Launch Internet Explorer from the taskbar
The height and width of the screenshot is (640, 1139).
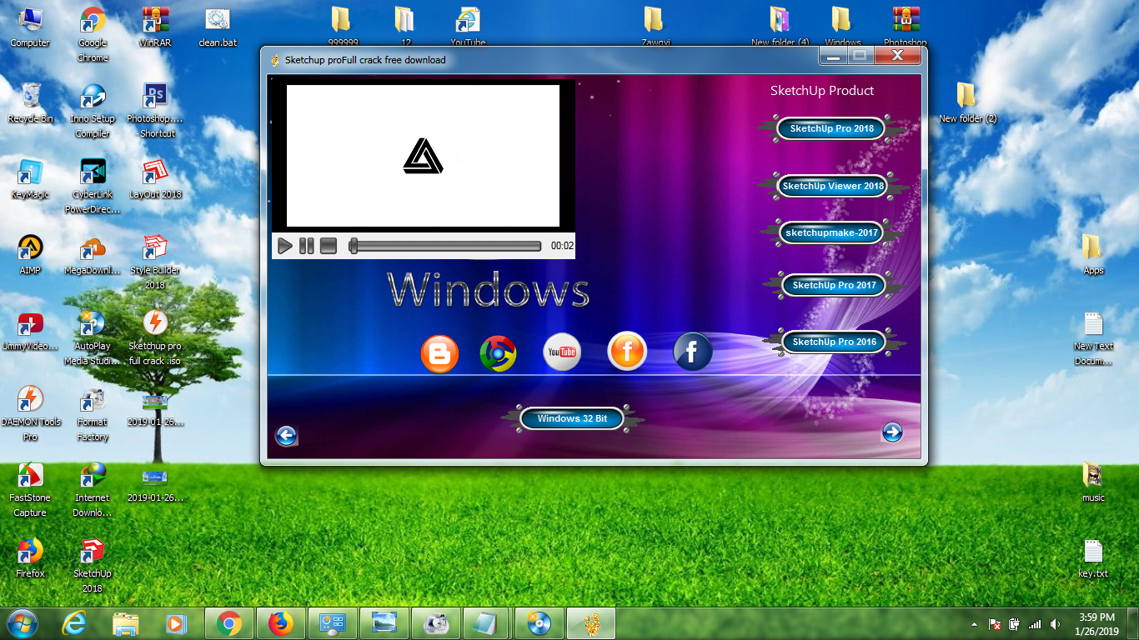click(x=75, y=623)
